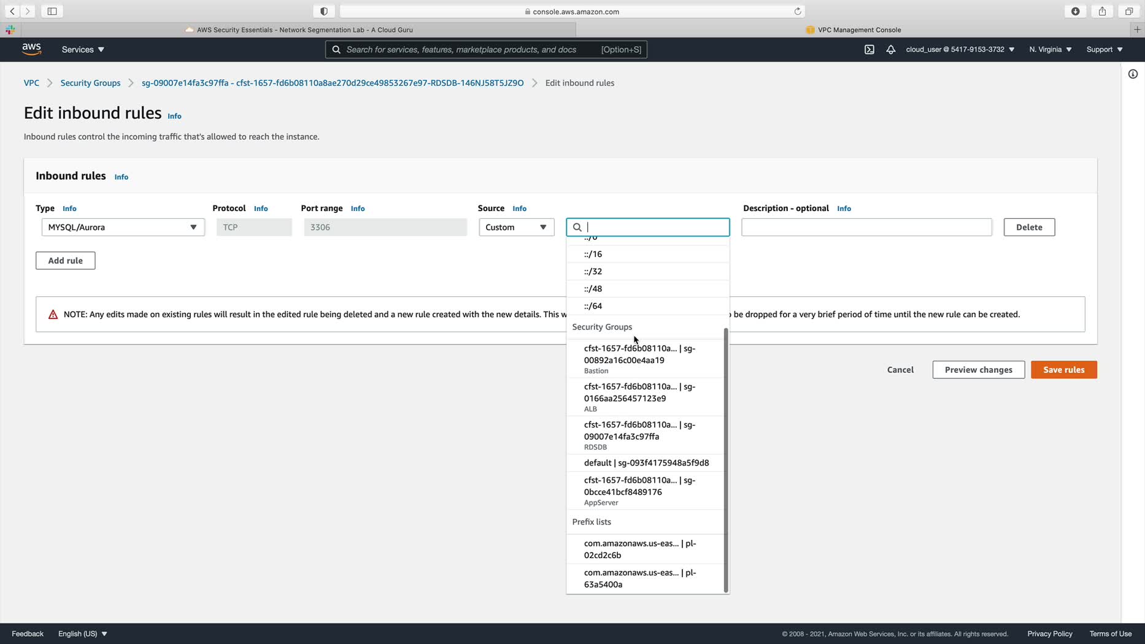Screen dimensions: 1145x644
Task: Open a new browser tab with plus
Action: (1137, 29)
